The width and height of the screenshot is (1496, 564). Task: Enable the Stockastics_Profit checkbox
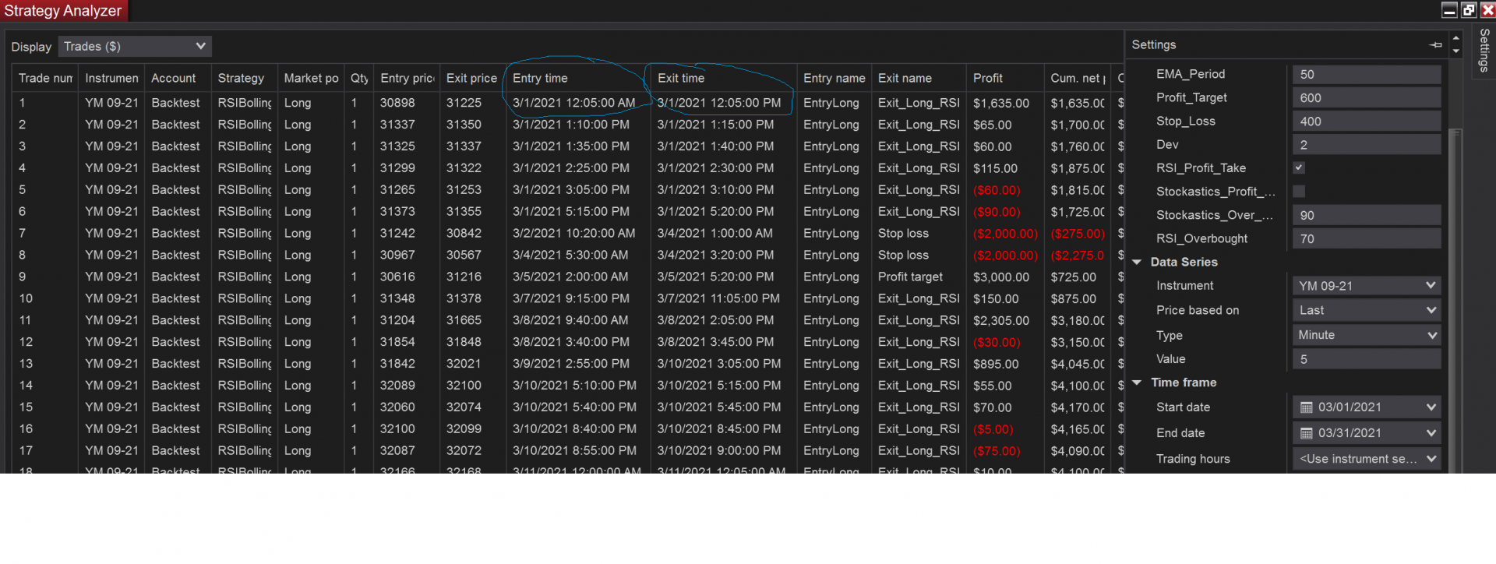click(1299, 191)
